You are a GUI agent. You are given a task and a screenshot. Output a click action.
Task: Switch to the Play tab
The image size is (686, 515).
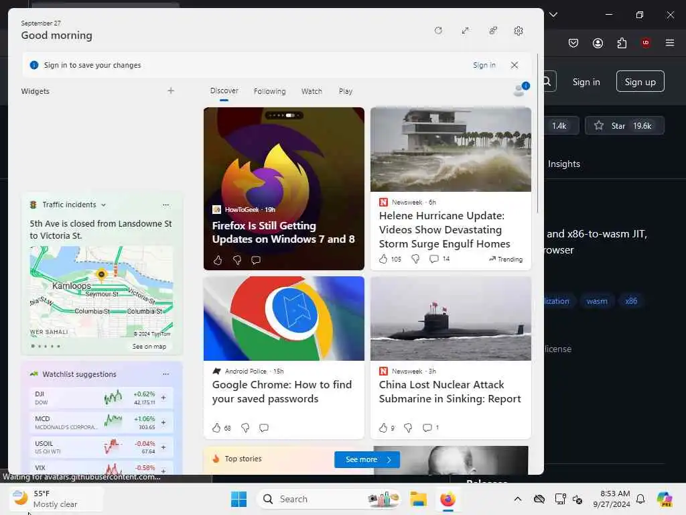pos(345,91)
